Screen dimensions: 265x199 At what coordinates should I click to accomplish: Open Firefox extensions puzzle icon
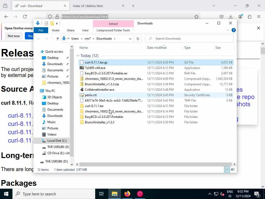(x=249, y=17)
